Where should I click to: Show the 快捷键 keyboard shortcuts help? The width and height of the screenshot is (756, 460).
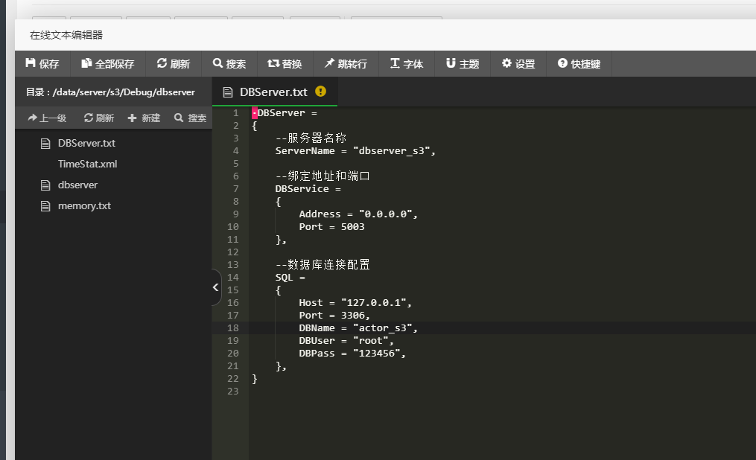pyautogui.click(x=579, y=64)
